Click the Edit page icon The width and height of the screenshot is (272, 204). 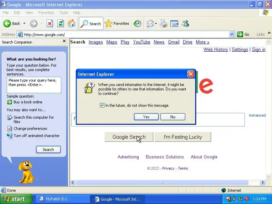click(x=174, y=23)
